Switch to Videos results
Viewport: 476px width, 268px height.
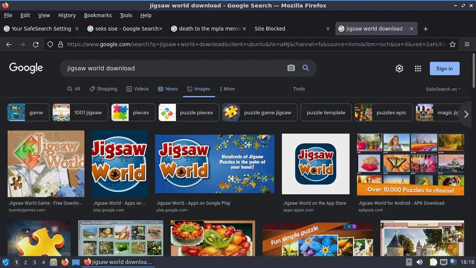pos(138,89)
